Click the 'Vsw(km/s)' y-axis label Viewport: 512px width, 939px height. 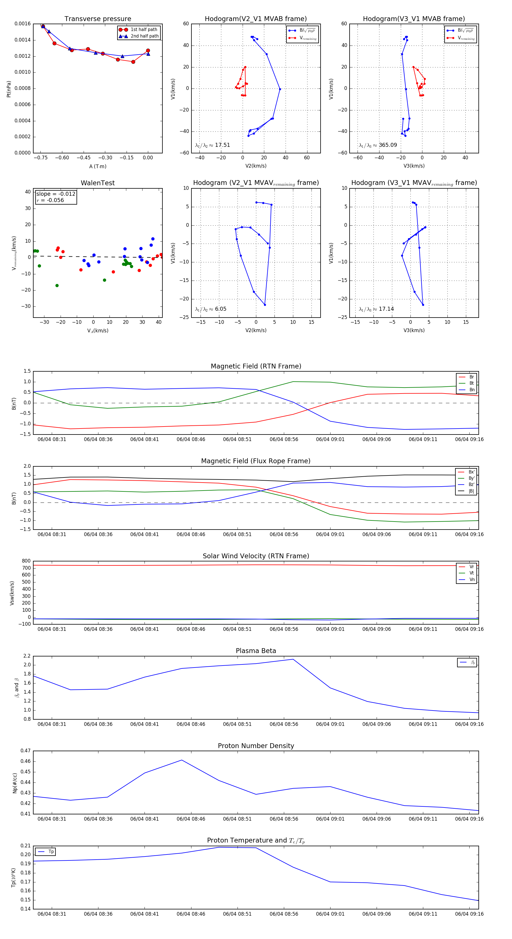(12, 593)
